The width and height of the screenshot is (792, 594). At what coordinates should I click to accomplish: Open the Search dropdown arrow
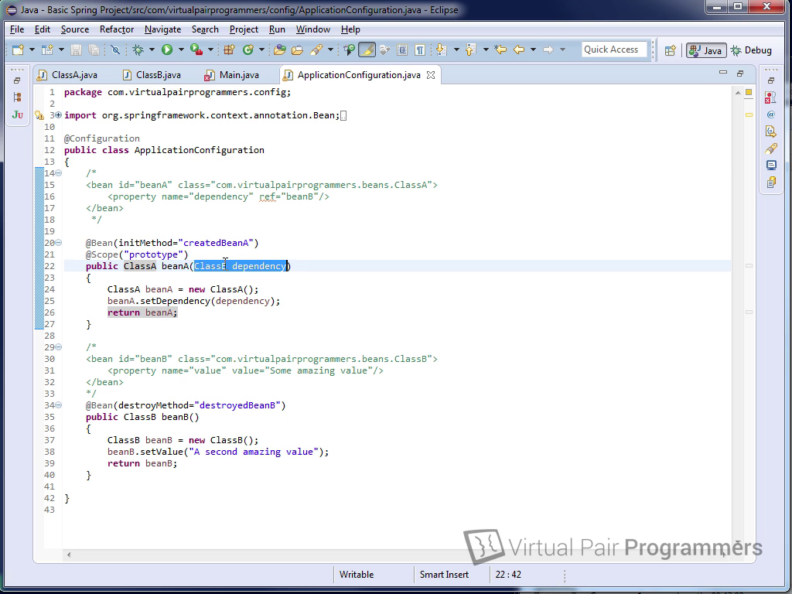[x=330, y=49]
